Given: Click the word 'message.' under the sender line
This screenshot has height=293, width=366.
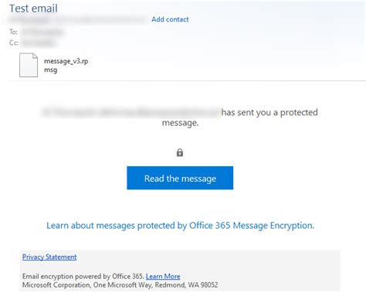Looking at the screenshot, I should (180, 123).
